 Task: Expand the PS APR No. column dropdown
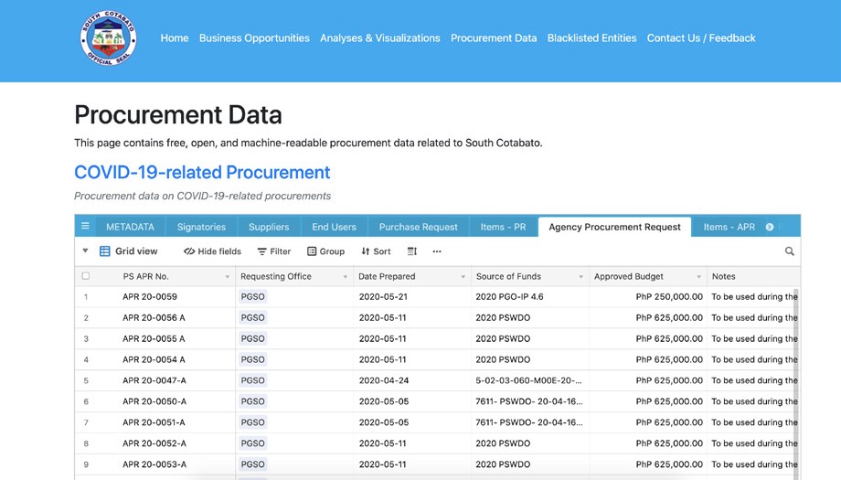coord(227,277)
